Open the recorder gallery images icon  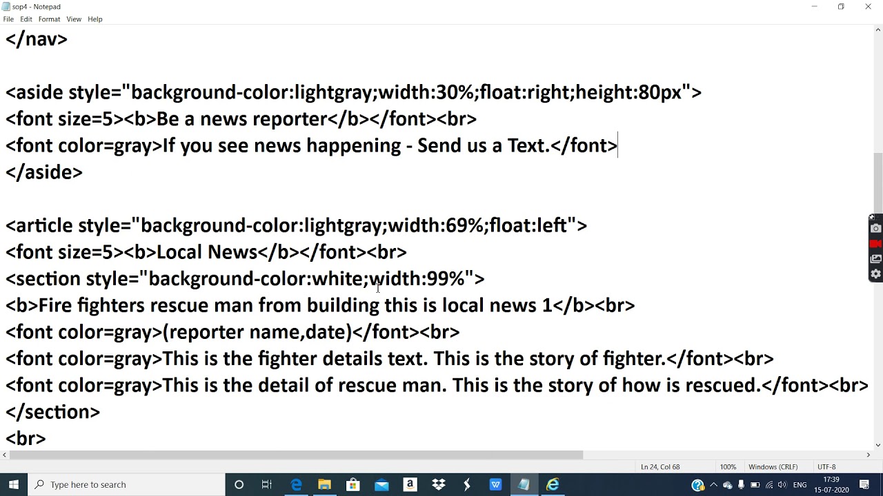point(876,259)
